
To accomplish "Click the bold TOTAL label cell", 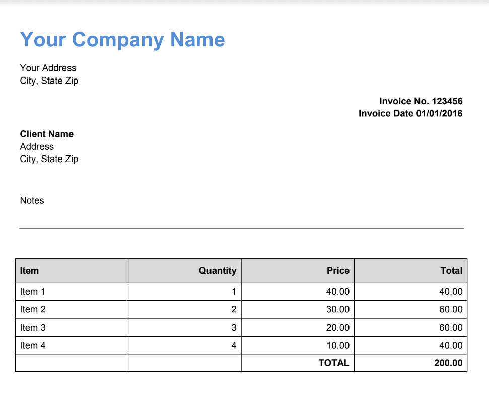I will pyautogui.click(x=333, y=363).
